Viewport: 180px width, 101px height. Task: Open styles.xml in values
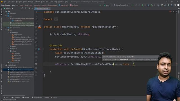tap(16, 61)
